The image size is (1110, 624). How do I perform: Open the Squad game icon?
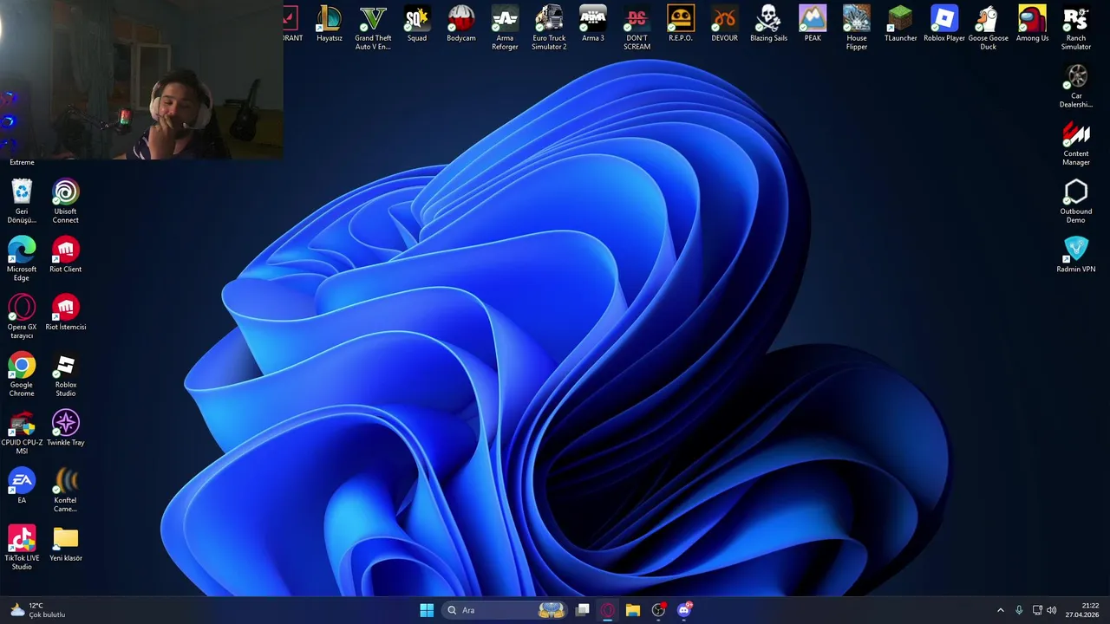(417, 24)
